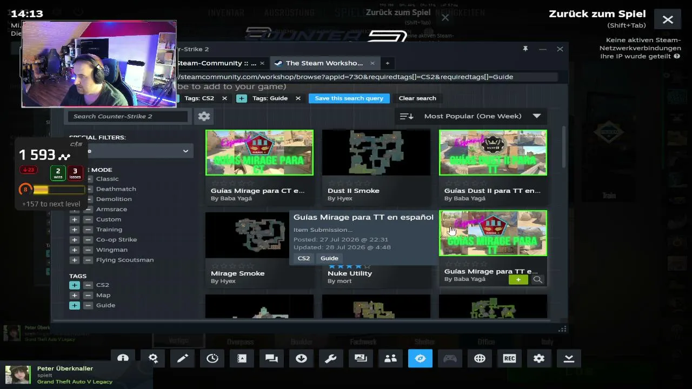The height and width of the screenshot is (389, 692).
Task: Include the Map tag filter
Action: 75,296
